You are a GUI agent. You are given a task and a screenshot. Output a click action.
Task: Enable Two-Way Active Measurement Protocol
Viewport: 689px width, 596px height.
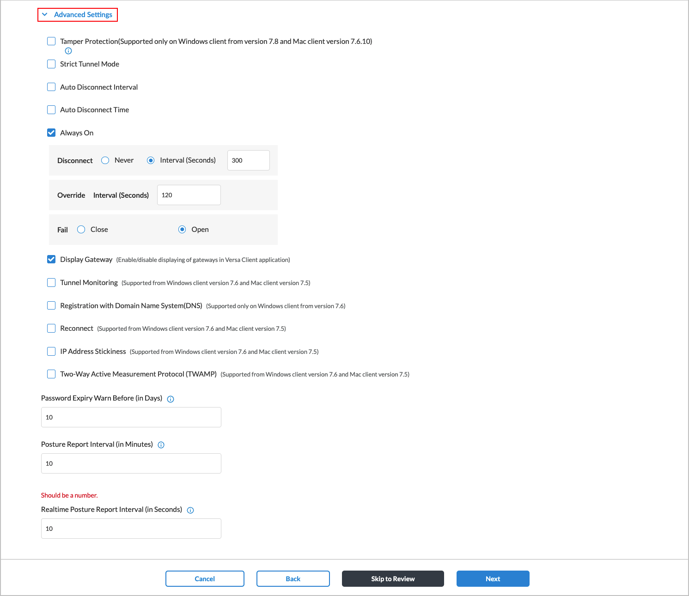(51, 374)
